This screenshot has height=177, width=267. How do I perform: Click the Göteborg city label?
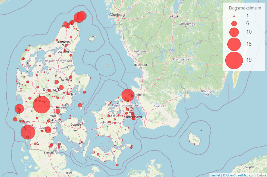pos(117,15)
